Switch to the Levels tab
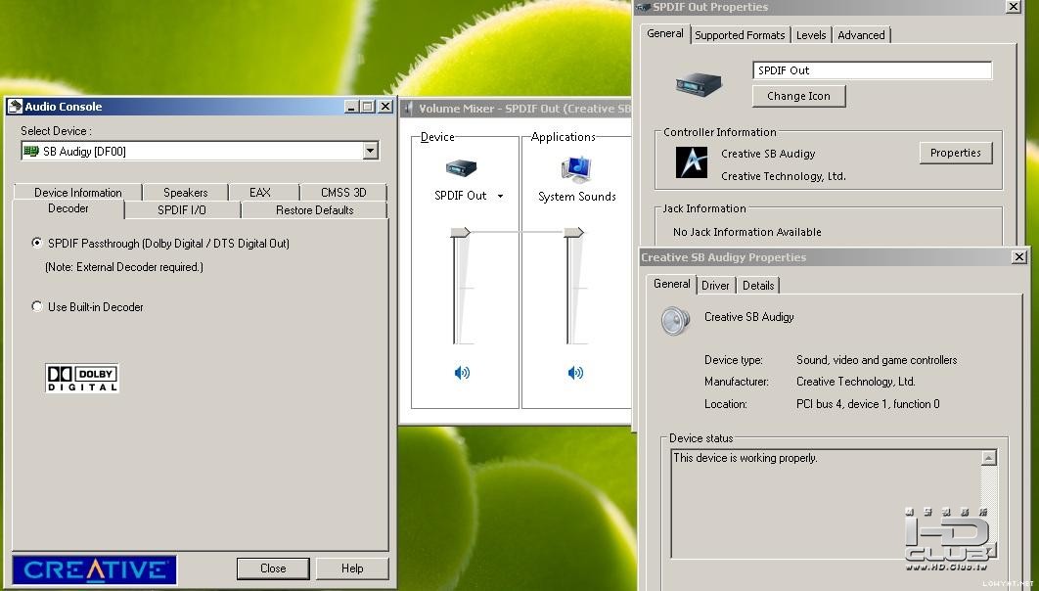Image resolution: width=1039 pixels, height=591 pixels. tap(811, 35)
